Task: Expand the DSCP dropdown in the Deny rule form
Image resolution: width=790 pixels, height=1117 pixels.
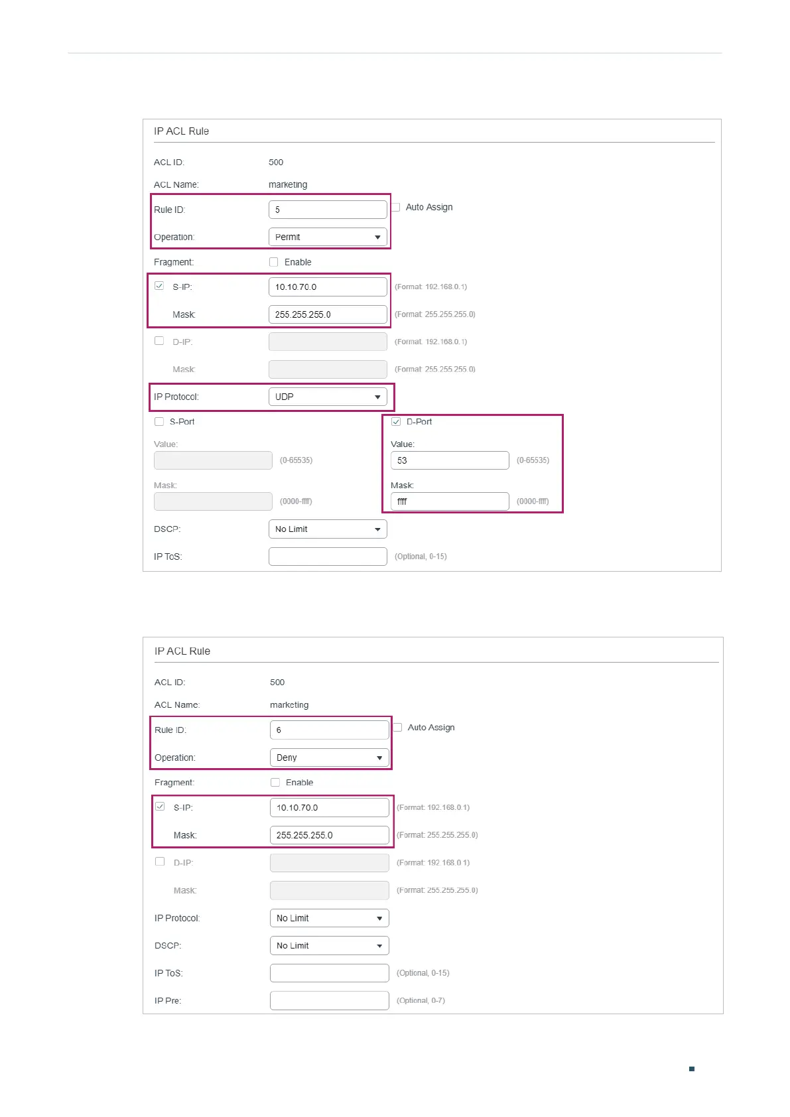Action: click(x=329, y=946)
